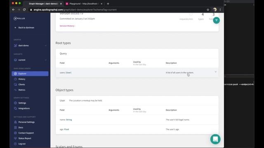This screenshot has height=148, width=264.
Task: Open History in the sidebar
Action: pos(22,79)
